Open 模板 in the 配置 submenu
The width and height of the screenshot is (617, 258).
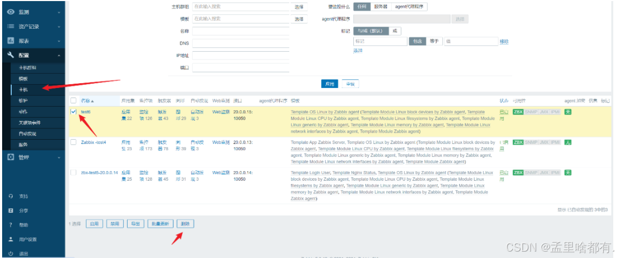tap(23, 79)
